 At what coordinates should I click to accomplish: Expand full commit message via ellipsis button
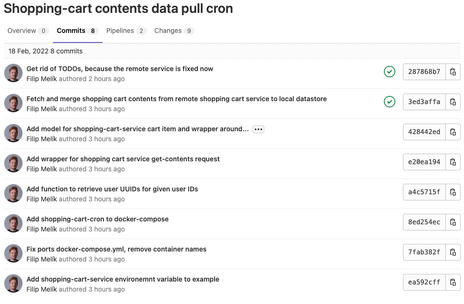[x=258, y=129]
